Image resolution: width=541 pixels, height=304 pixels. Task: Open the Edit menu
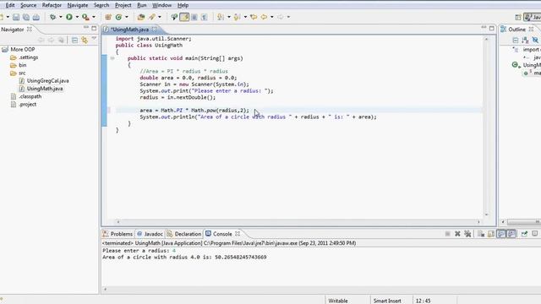click(x=10, y=5)
